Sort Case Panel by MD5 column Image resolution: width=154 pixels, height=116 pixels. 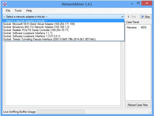point(144,27)
